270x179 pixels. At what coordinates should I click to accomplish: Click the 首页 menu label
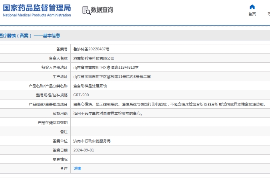(x=252, y=14)
